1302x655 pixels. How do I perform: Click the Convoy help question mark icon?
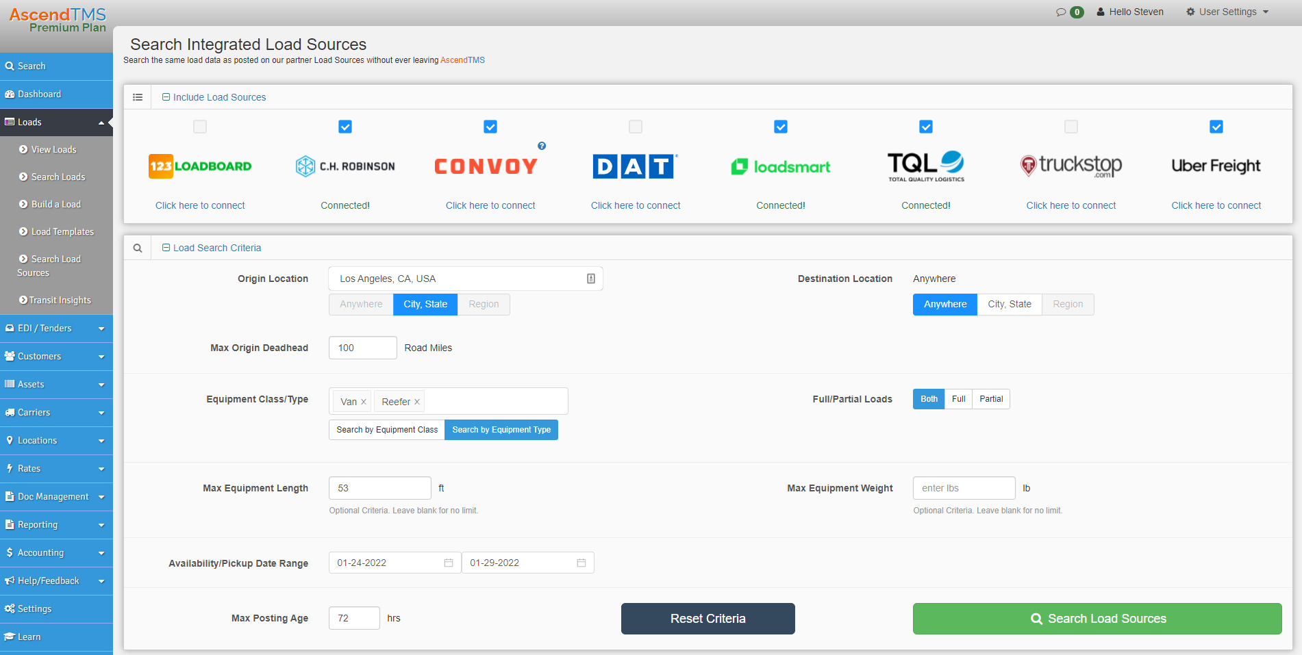(542, 146)
